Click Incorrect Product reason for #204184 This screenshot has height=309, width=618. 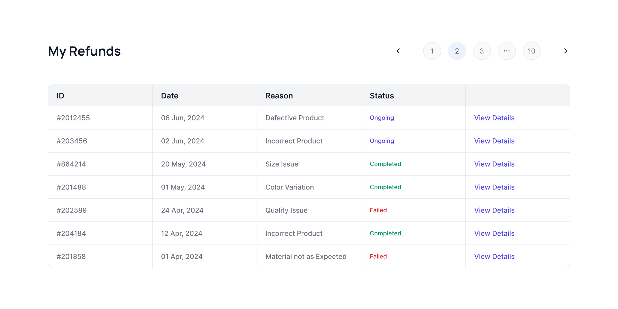(x=294, y=233)
